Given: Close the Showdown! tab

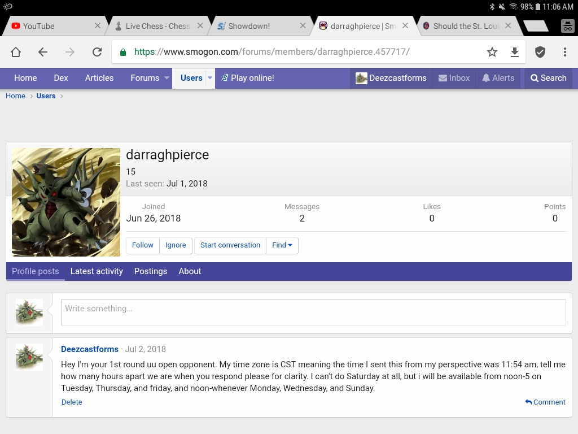Looking at the screenshot, I should click(x=303, y=25).
